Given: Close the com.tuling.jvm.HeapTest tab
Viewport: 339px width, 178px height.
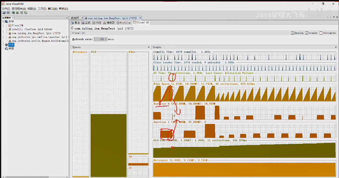Looking at the screenshot, I should point(140,18).
